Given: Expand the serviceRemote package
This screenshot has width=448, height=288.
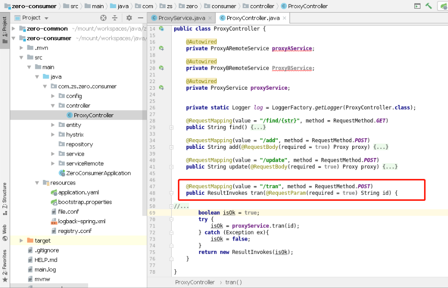Looking at the screenshot, I should point(53,164).
